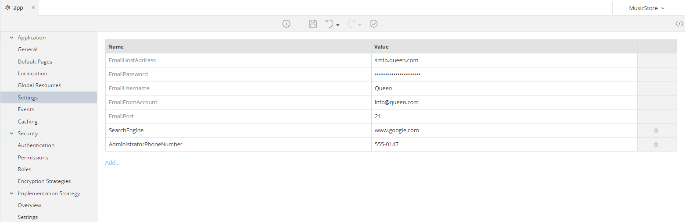Open the Authentication page
The image size is (685, 222).
click(x=36, y=145)
